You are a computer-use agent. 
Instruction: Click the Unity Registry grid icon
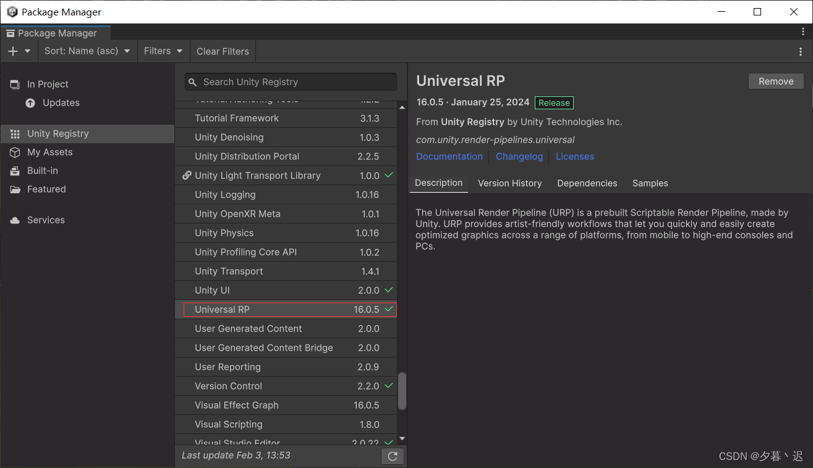(15, 133)
